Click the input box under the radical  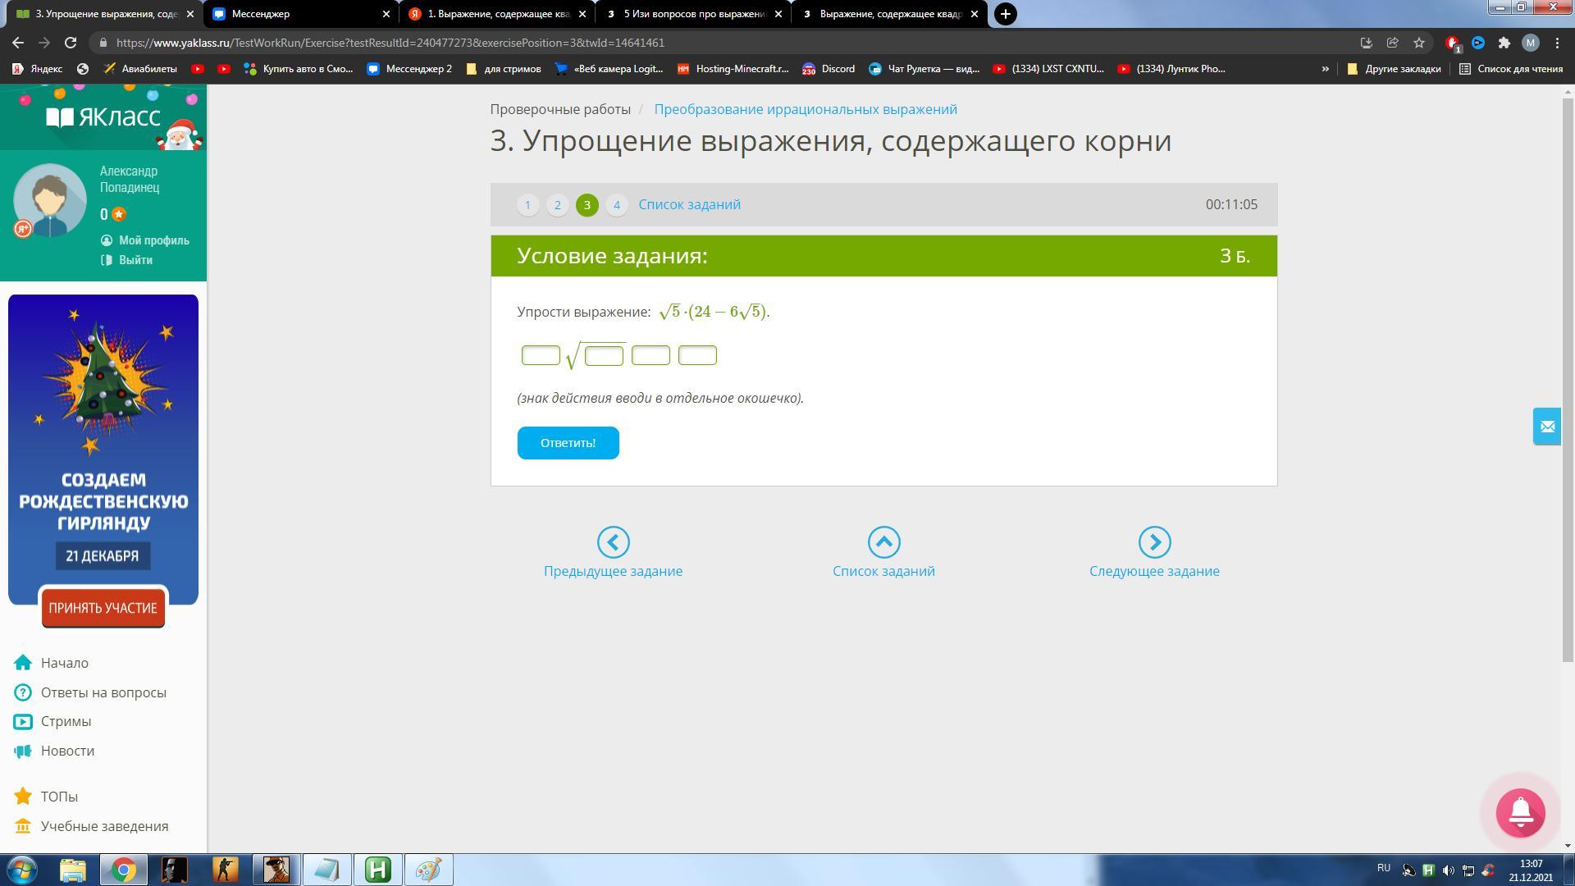tap(604, 356)
